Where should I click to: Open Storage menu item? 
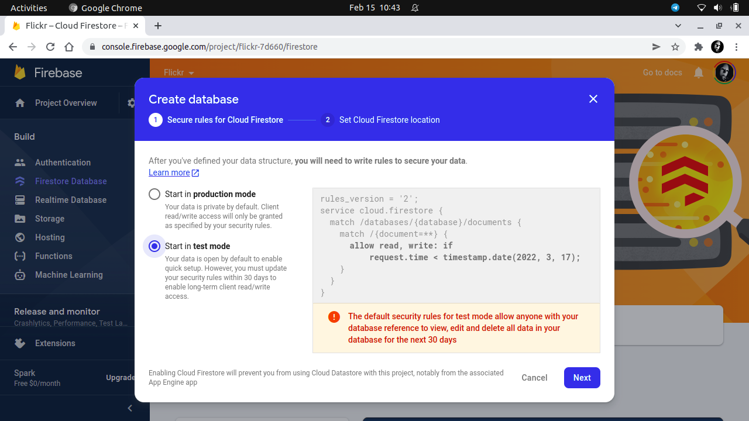[50, 219]
